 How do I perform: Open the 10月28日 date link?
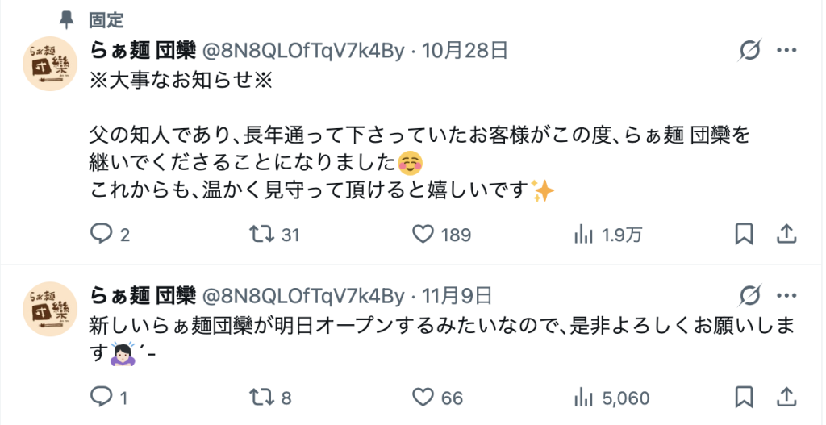465,51
